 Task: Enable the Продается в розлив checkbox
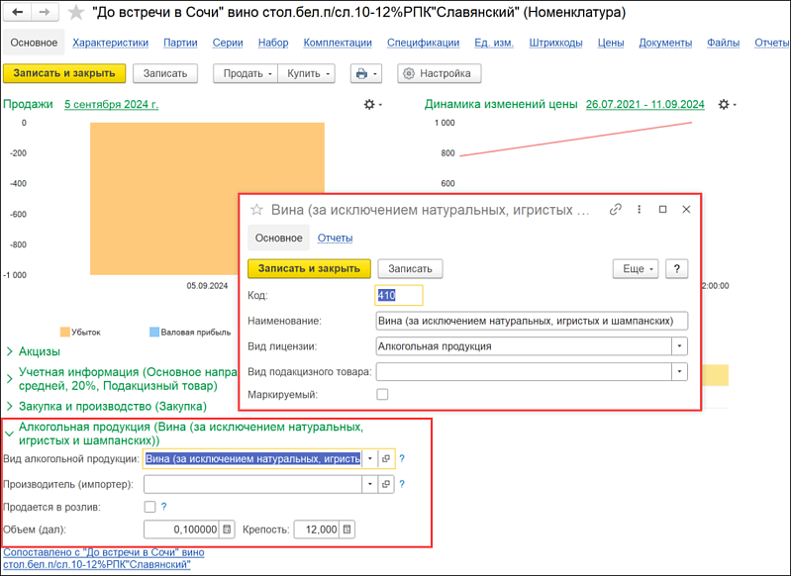point(149,507)
